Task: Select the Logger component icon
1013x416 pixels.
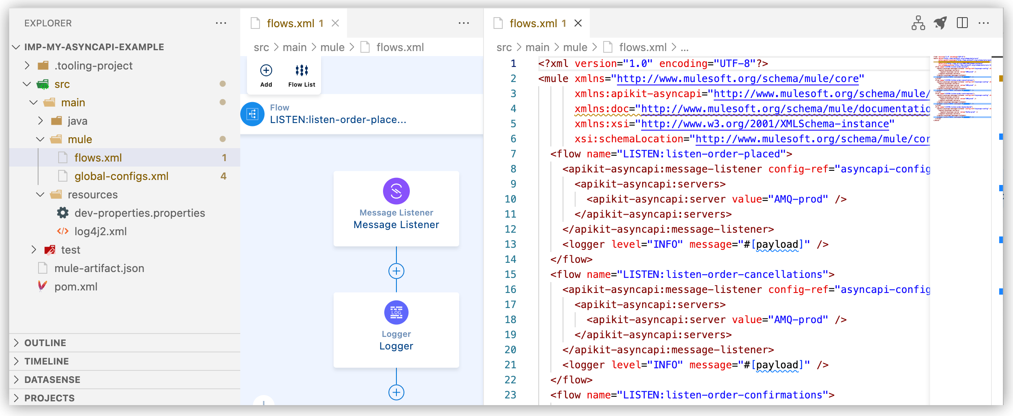Action: coord(396,312)
